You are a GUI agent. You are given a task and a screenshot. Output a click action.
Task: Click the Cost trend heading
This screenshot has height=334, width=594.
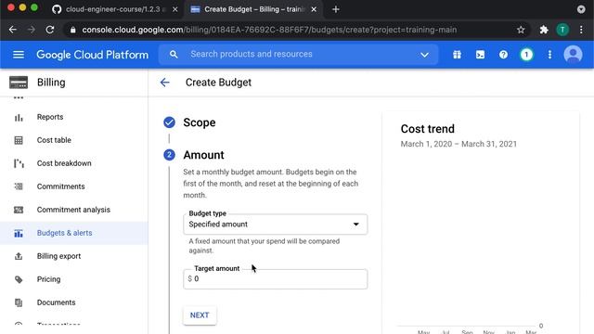pos(427,129)
